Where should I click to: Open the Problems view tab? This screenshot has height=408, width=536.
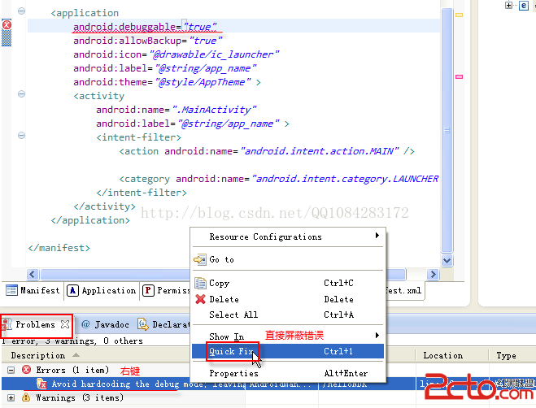[x=35, y=324]
